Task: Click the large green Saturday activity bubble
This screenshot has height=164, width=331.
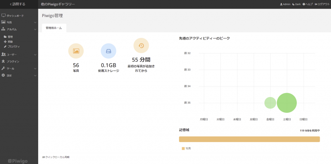Action: point(287,103)
